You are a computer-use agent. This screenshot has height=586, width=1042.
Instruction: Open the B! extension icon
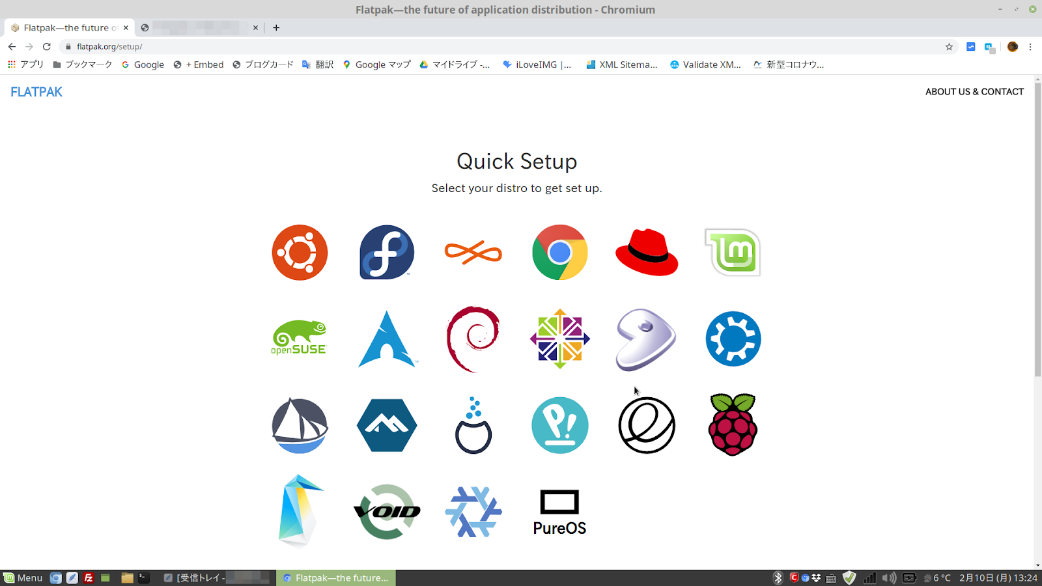[x=990, y=47]
